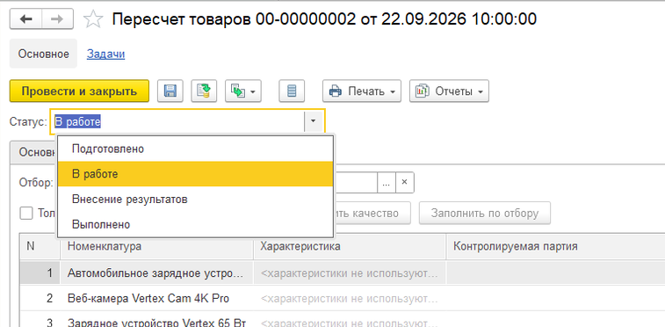Post the document using the posting icon
Screen dimensions: 665x327
tap(204, 91)
